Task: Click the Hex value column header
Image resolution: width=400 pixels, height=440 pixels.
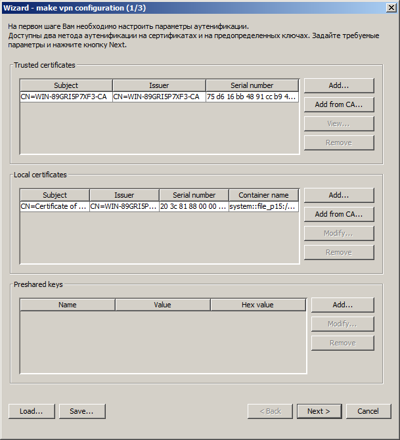Action: click(x=257, y=305)
